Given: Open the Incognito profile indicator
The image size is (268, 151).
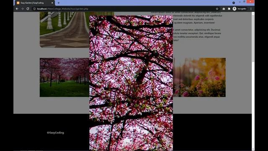Looking at the screenshot, I should [240, 9].
